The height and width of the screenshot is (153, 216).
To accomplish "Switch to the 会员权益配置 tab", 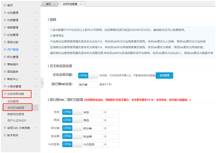I will tap(70, 4).
